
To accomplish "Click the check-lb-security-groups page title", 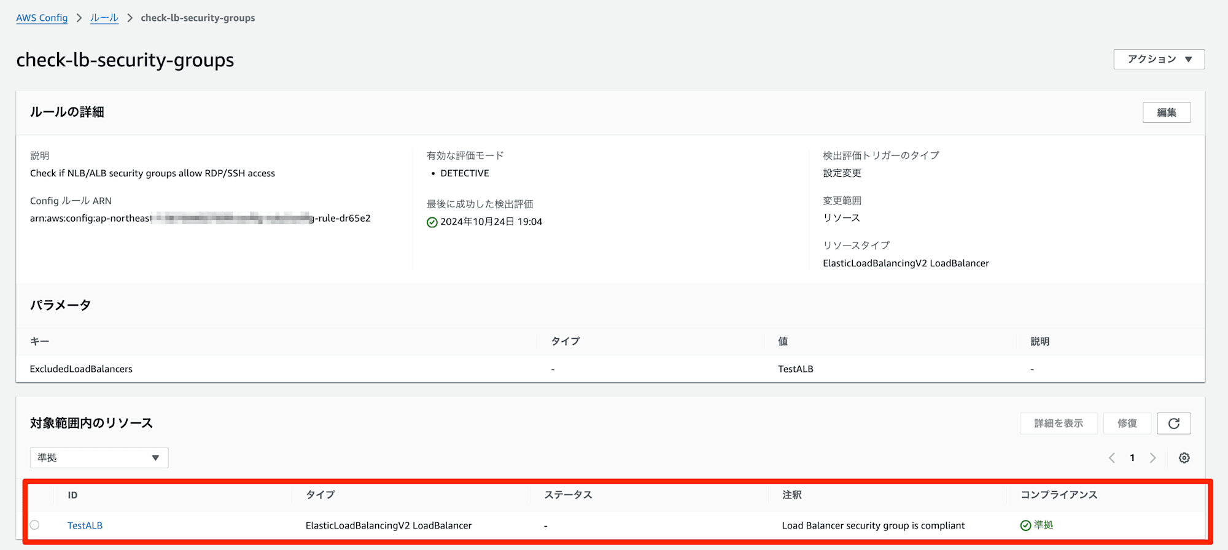I will click(x=125, y=60).
